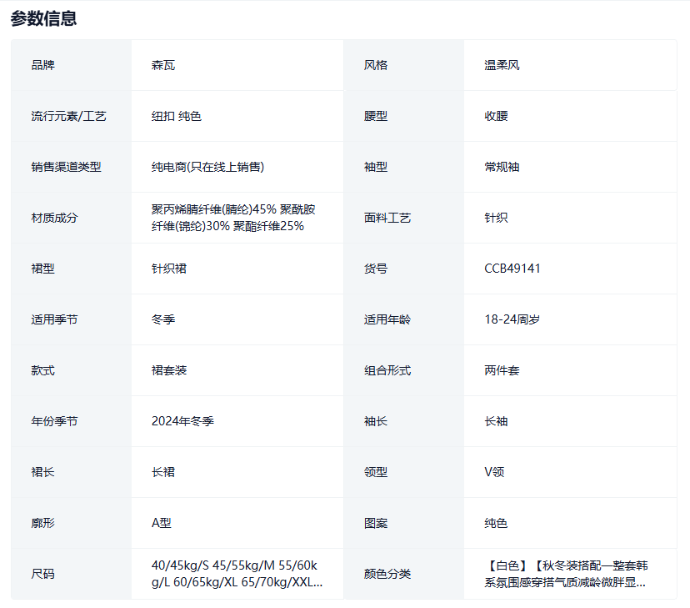The height and width of the screenshot is (608, 690).
Task: Click the silhouette value A型
Action: click(161, 523)
